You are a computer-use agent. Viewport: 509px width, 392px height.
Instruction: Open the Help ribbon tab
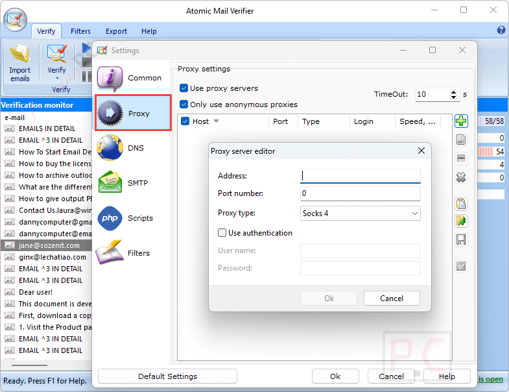point(149,31)
